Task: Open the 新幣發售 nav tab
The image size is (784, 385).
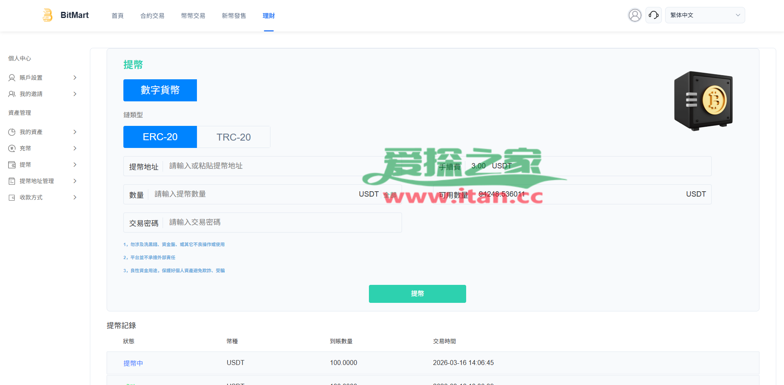Action: point(234,16)
